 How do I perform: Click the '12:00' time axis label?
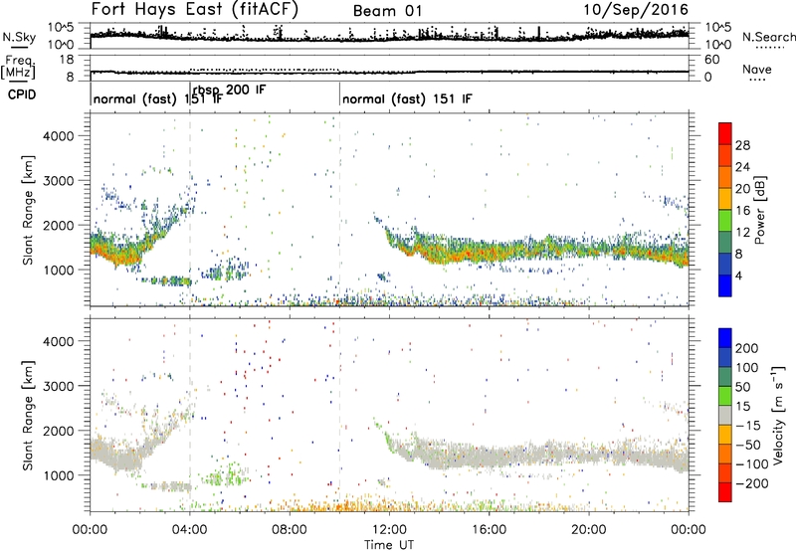click(x=389, y=530)
